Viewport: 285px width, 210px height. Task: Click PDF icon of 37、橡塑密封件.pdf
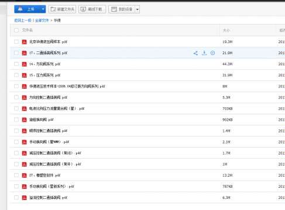click(x=24, y=176)
